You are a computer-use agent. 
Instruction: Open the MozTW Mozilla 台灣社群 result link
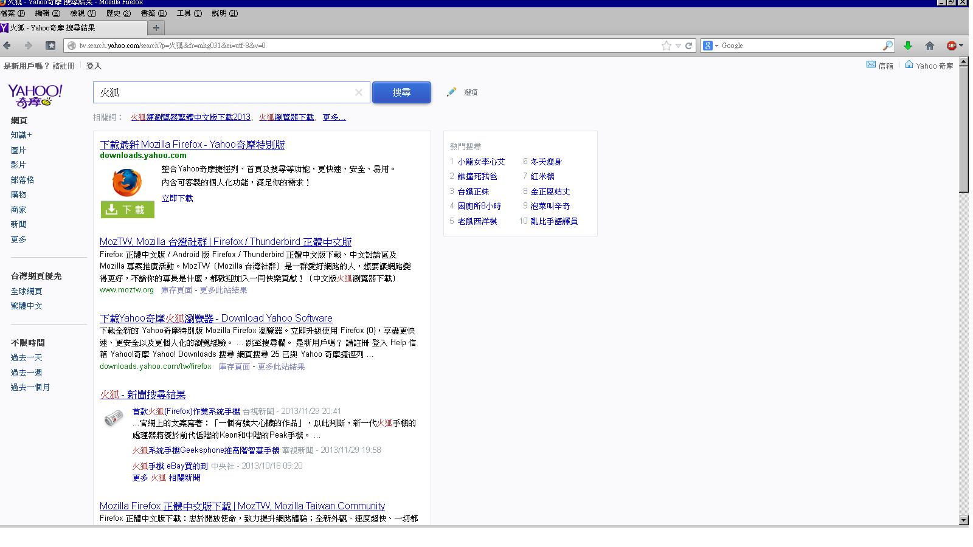pyautogui.click(x=226, y=242)
